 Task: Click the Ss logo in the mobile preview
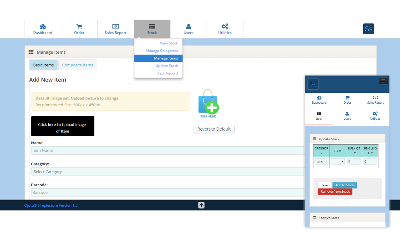tap(313, 84)
